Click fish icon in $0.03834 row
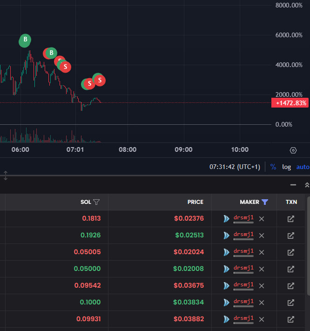This screenshot has width=310, height=331. pyautogui.click(x=226, y=303)
